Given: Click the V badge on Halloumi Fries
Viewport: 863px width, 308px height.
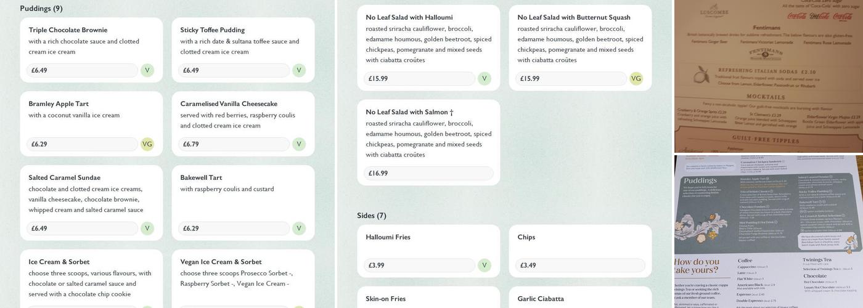Looking at the screenshot, I should [485, 265].
